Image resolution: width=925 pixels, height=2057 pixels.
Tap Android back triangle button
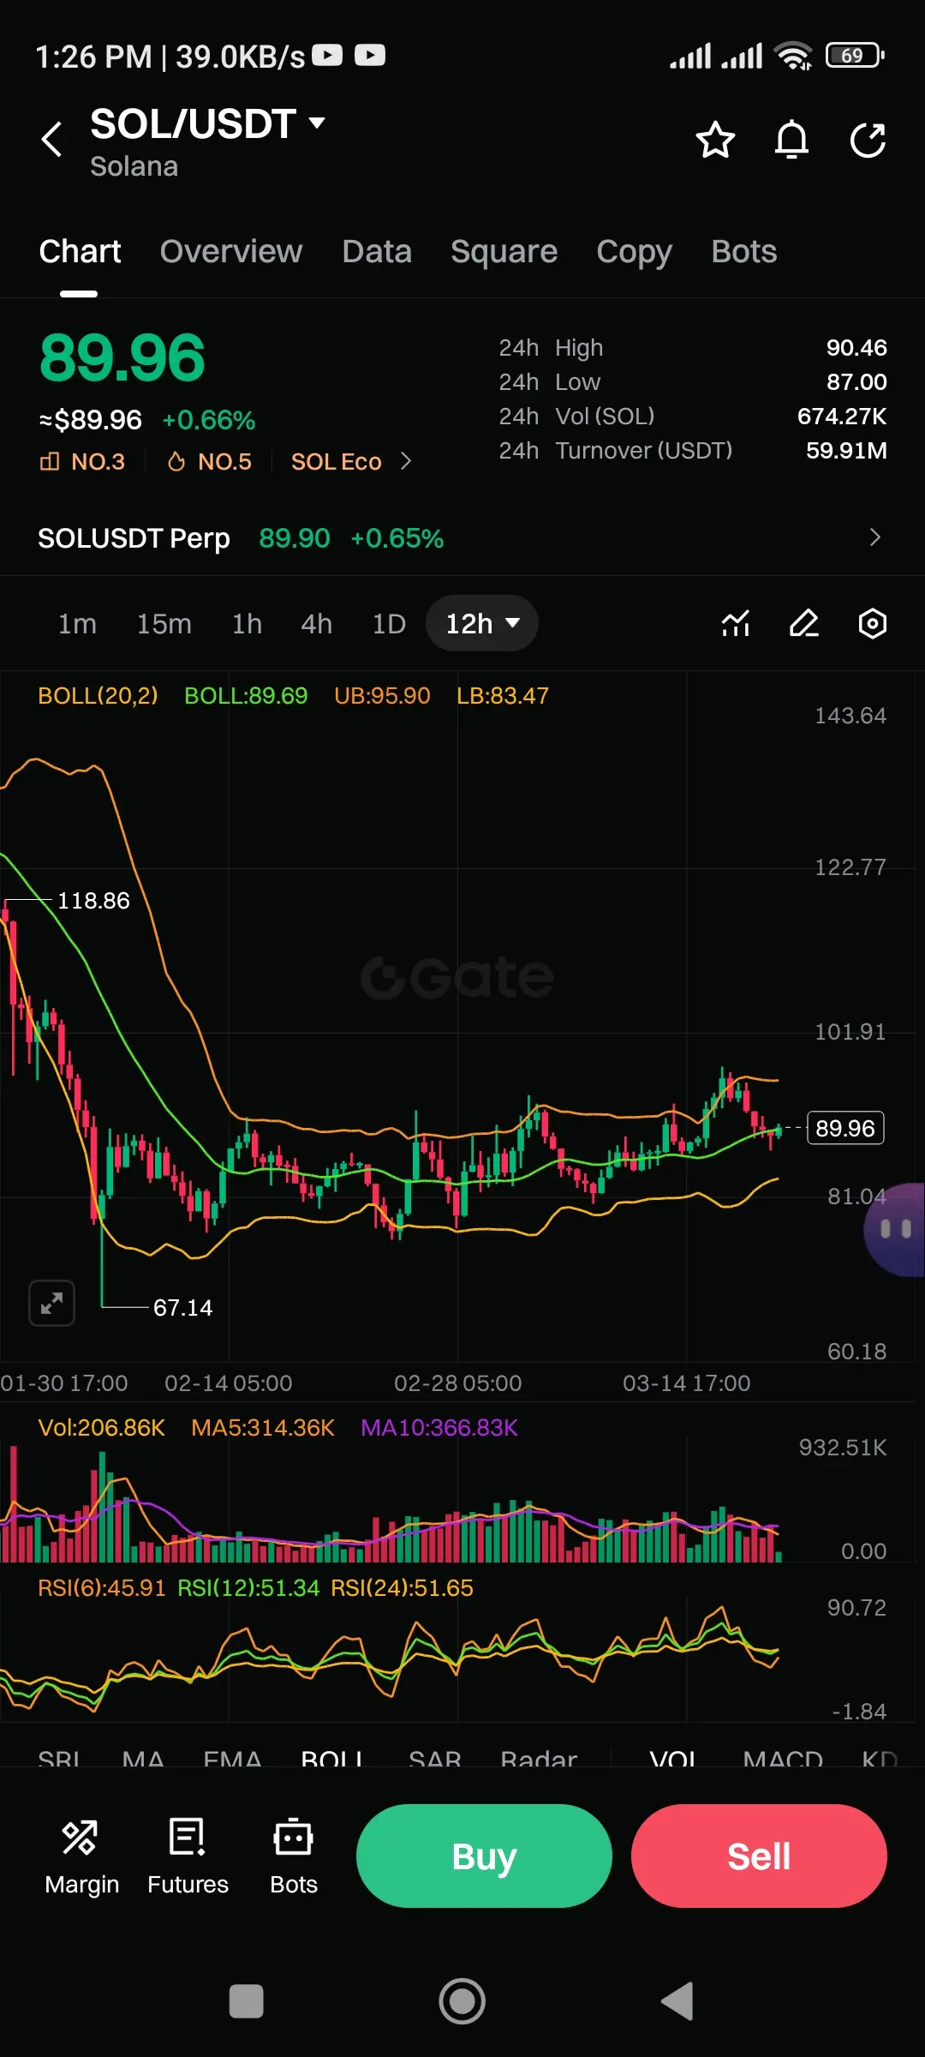[677, 2002]
